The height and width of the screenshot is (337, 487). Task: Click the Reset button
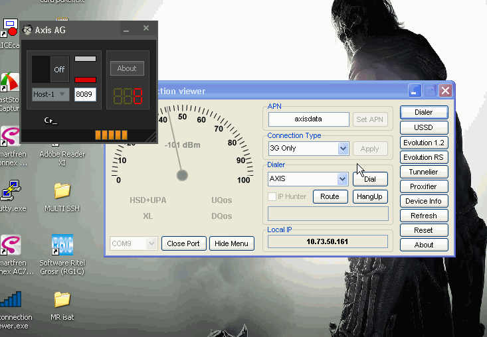pos(424,230)
